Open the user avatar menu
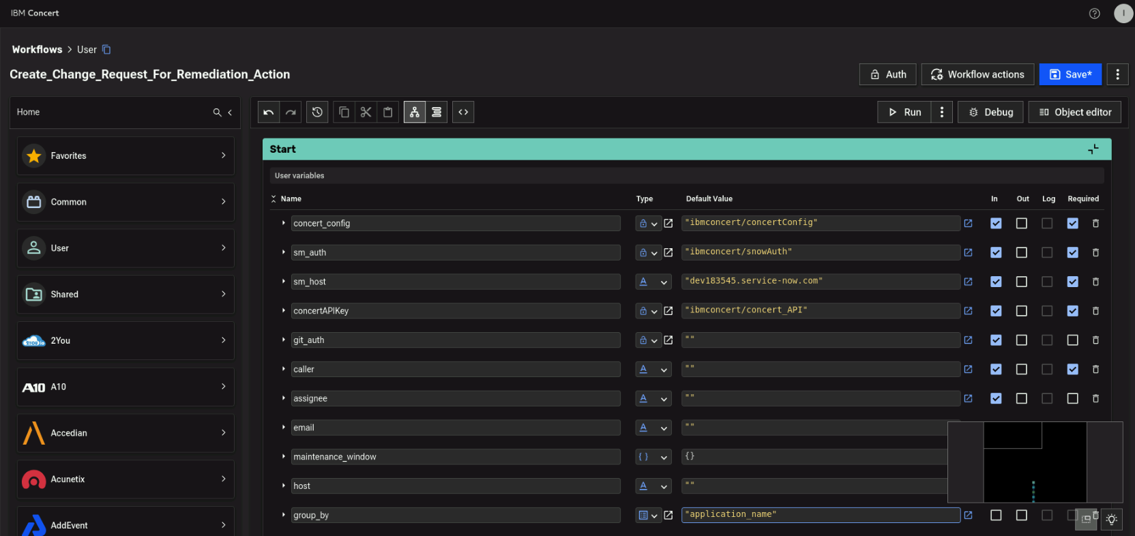 pos(1123,13)
